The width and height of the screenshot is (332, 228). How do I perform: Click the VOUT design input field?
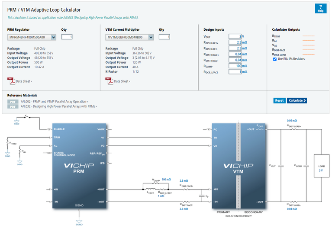click(235, 36)
